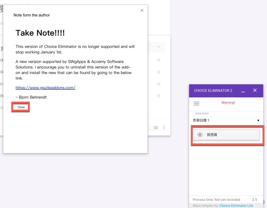Remove the first option with its X
This screenshot has height=208, width=267.
158,60
